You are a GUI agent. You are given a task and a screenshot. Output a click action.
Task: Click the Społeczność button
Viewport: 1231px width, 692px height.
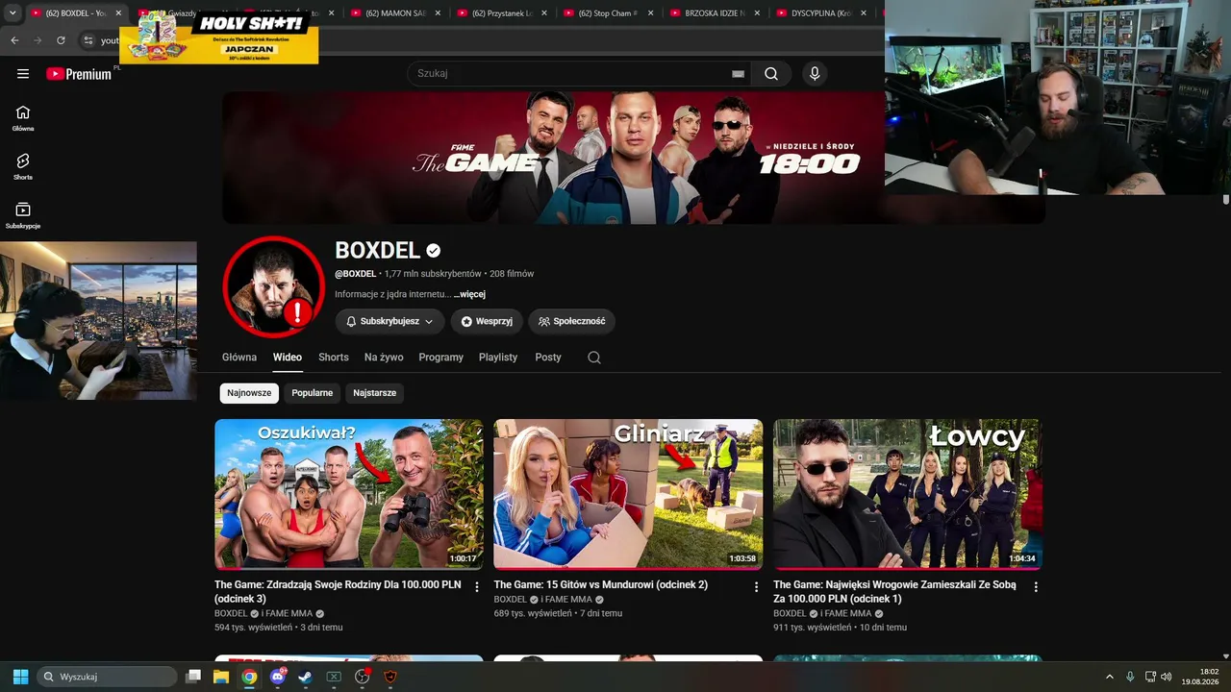click(572, 321)
